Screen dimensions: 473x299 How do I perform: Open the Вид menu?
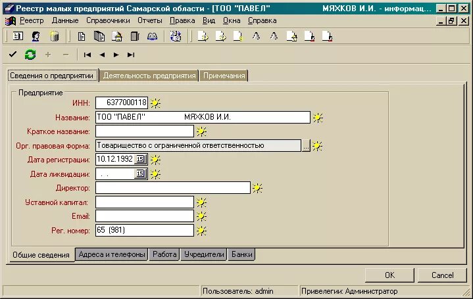coord(209,21)
